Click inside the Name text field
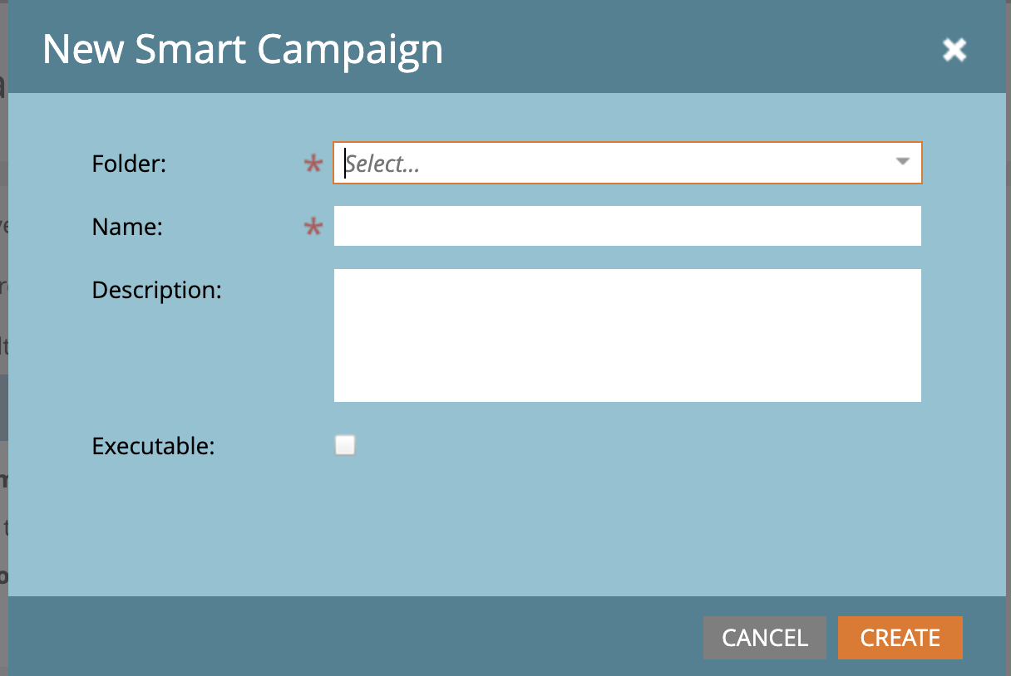This screenshot has width=1011, height=676. click(628, 226)
